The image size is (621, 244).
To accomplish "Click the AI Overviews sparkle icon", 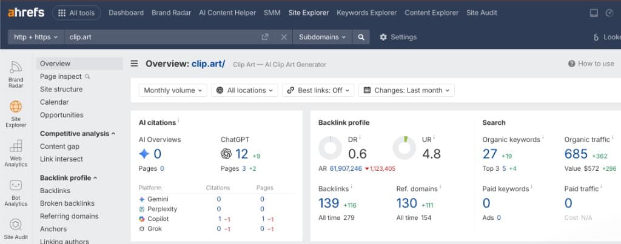I will [144, 153].
